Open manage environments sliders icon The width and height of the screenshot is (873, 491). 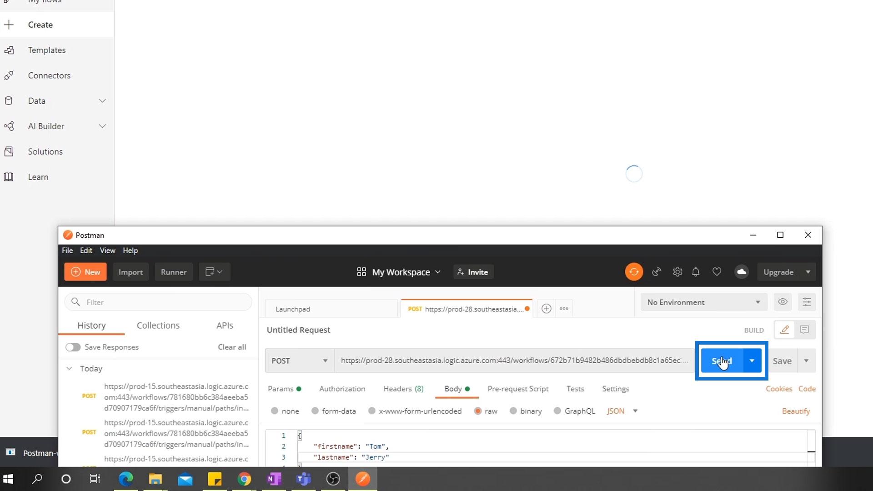click(x=807, y=302)
